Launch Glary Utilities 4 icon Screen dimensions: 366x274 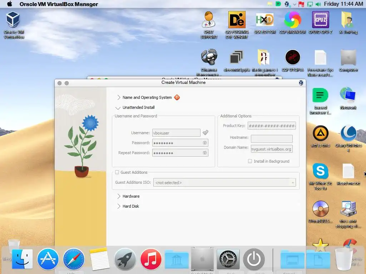[x=348, y=138]
